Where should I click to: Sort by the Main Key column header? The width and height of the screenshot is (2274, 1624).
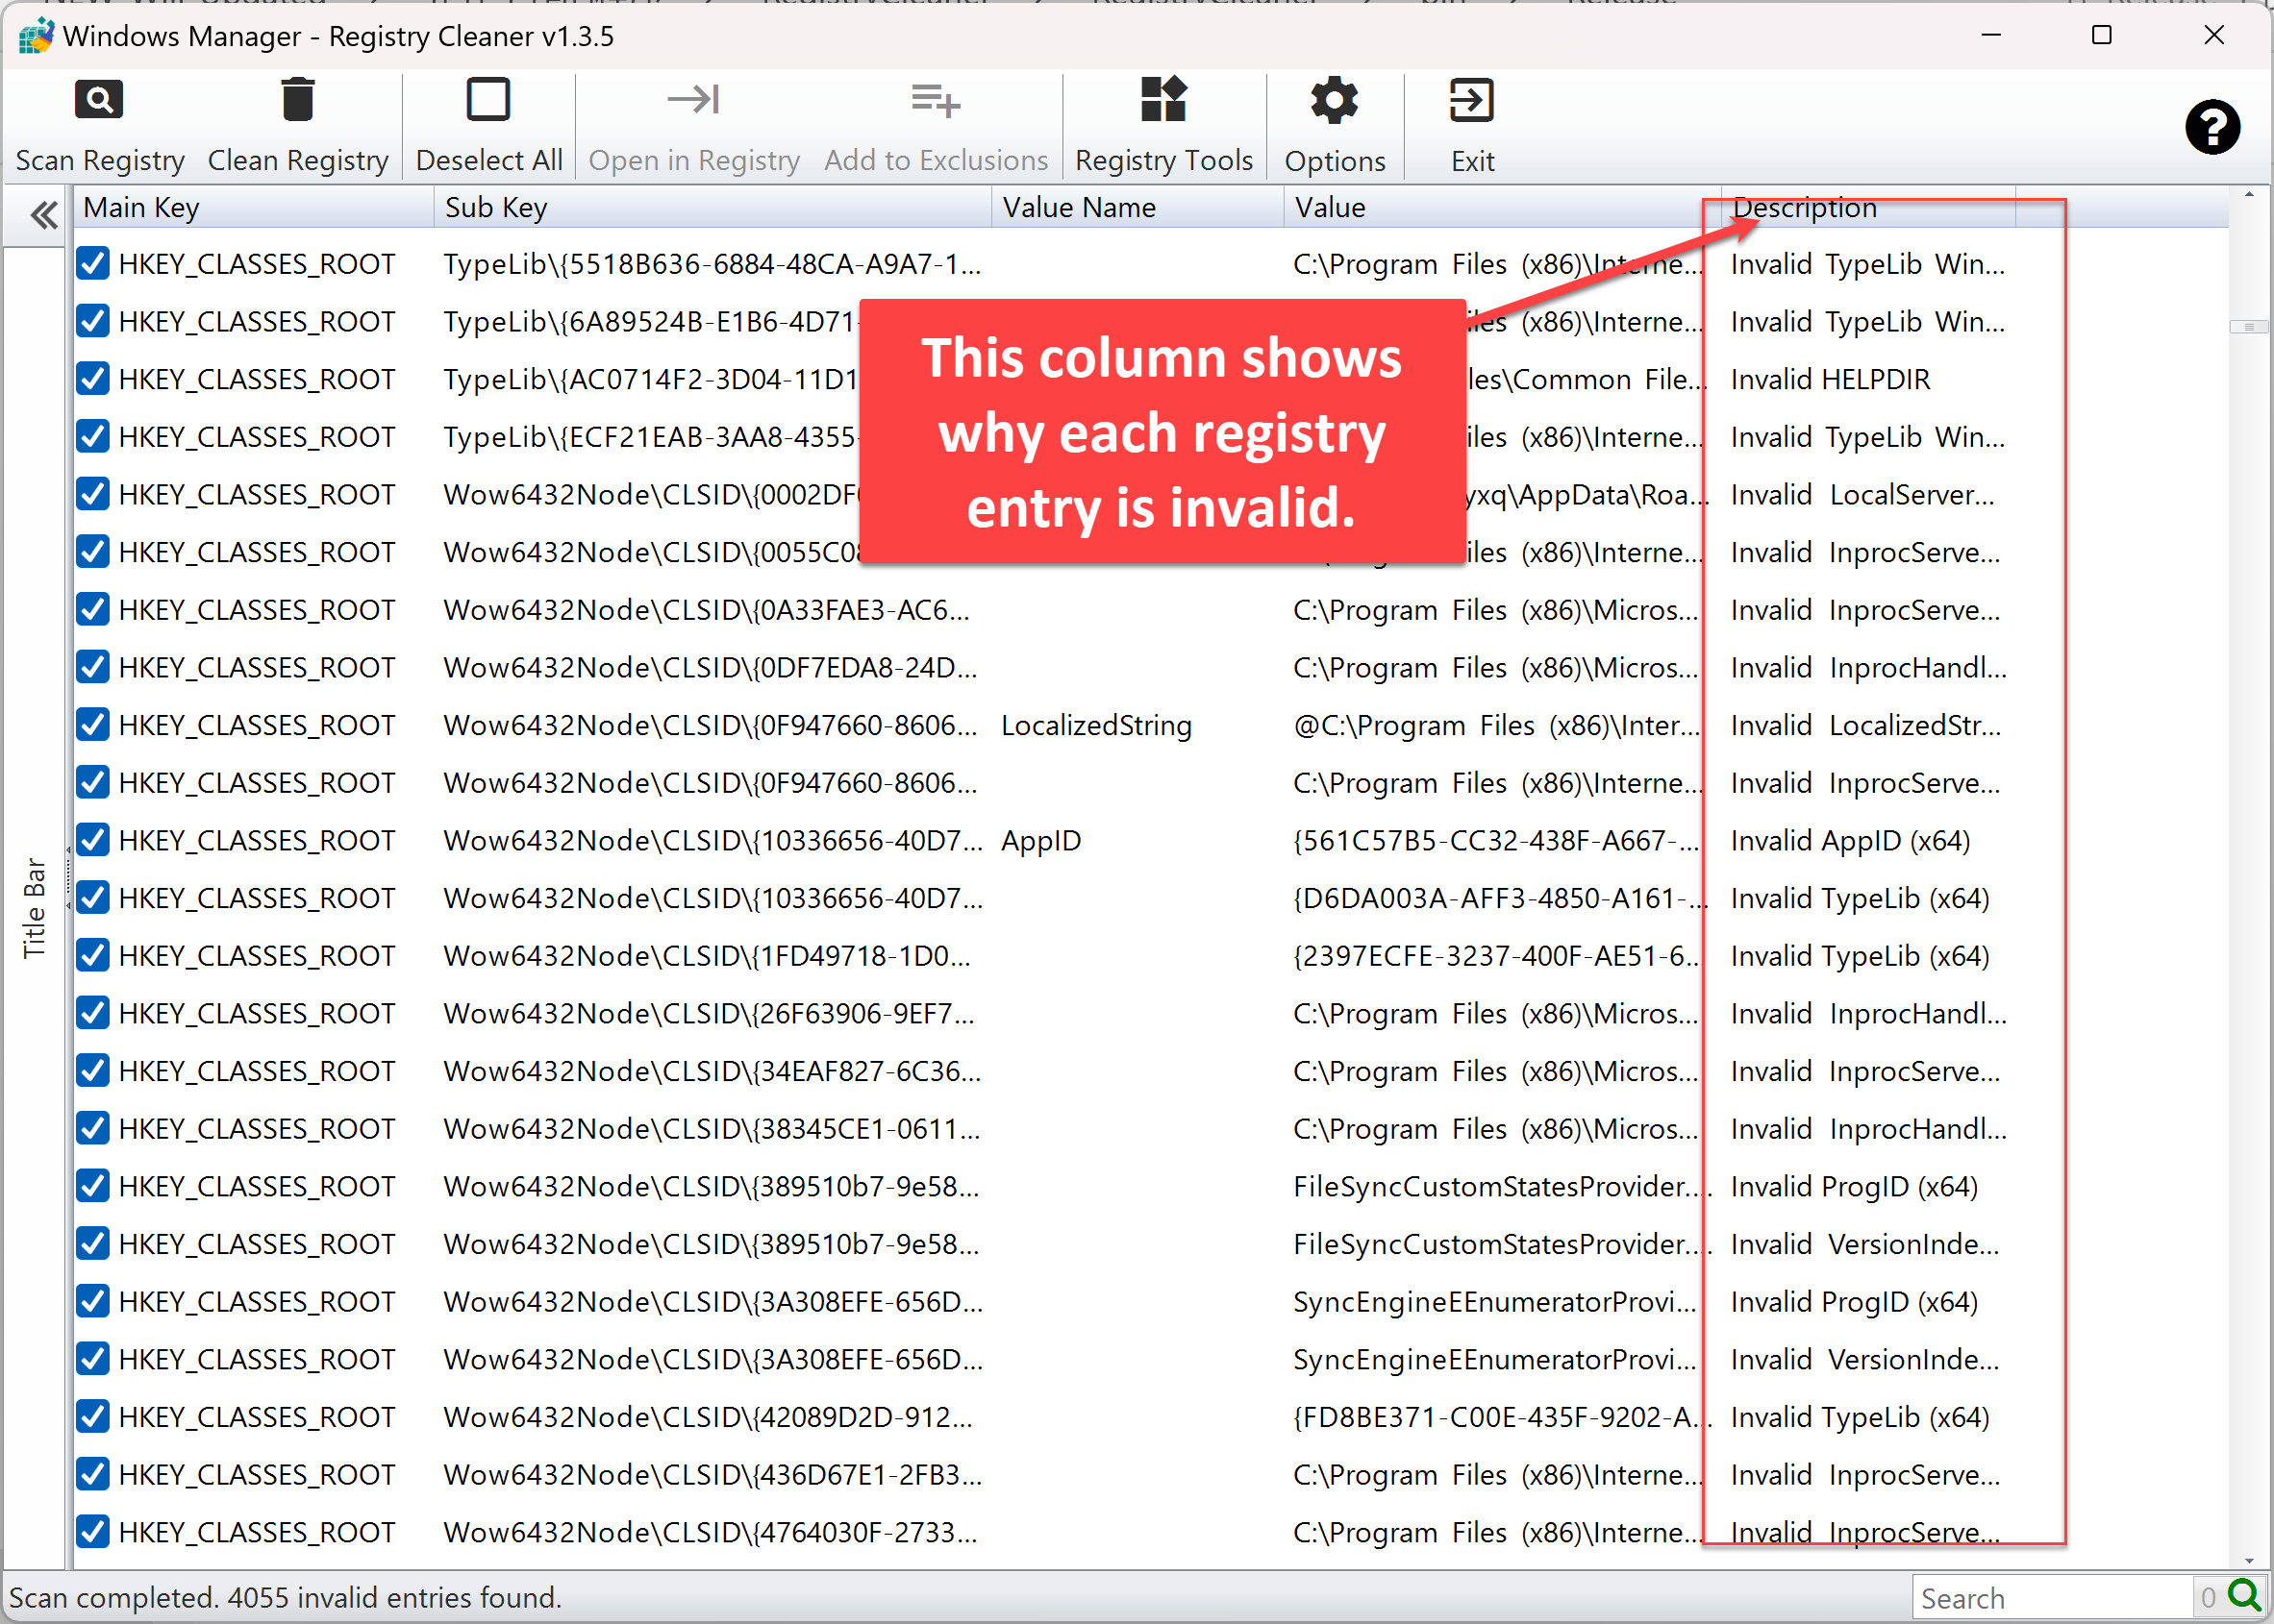[254, 208]
